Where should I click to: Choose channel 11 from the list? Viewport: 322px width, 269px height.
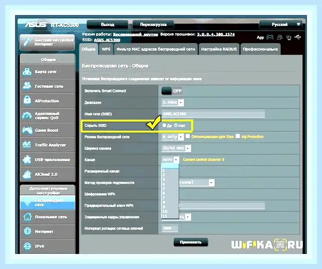pos(170,216)
